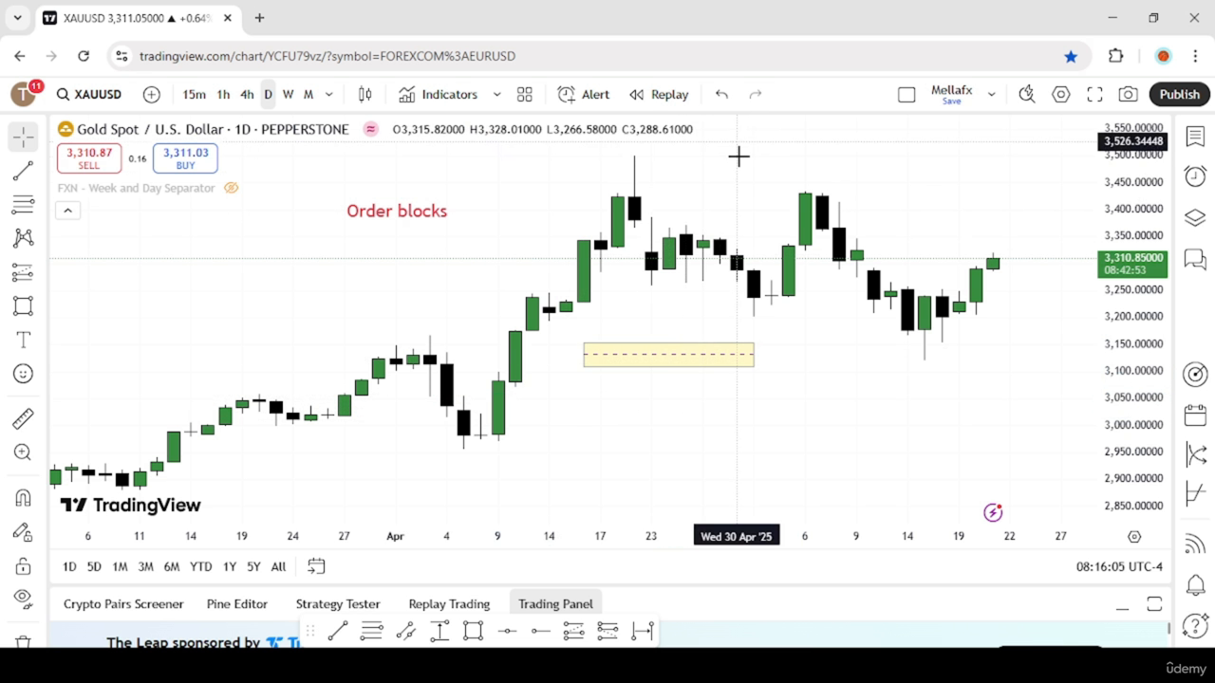Switch to the Pine Editor tab
The width and height of the screenshot is (1215, 683).
click(x=237, y=603)
